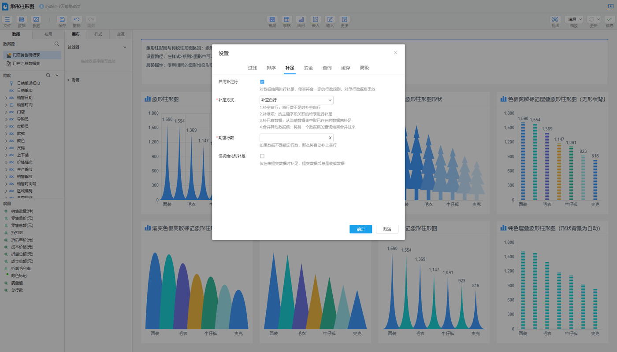Viewport: 617px width, 352px height.
Task: Switch to the 安全 tab in settings
Action: 308,68
